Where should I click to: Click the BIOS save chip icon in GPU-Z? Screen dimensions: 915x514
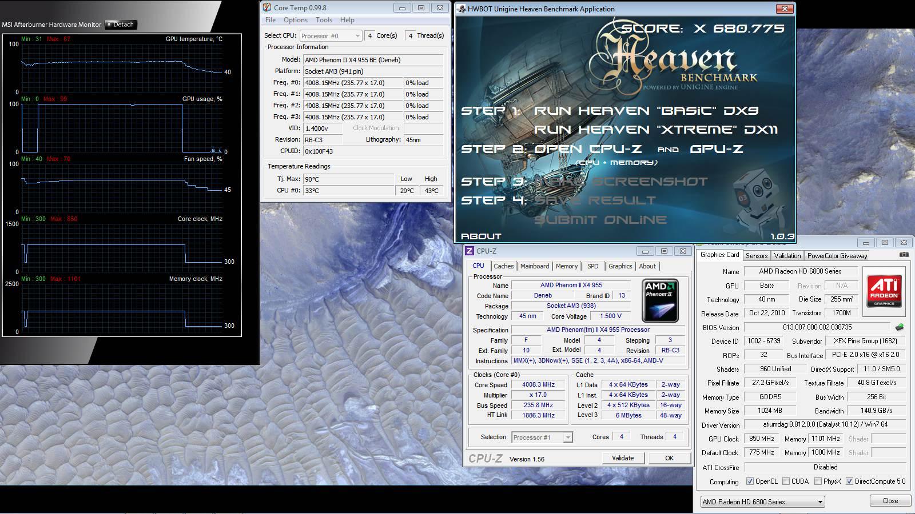(900, 327)
